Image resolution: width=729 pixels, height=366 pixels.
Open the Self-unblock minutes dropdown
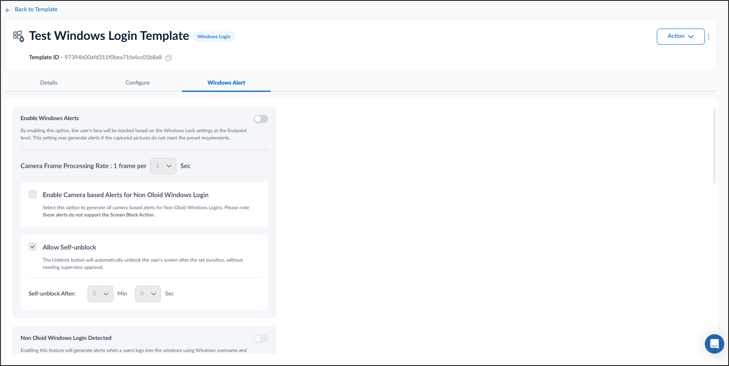click(100, 294)
